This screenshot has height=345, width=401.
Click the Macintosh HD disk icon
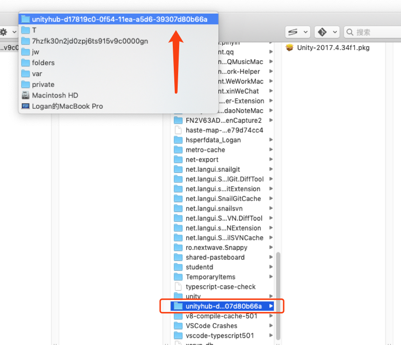25,96
